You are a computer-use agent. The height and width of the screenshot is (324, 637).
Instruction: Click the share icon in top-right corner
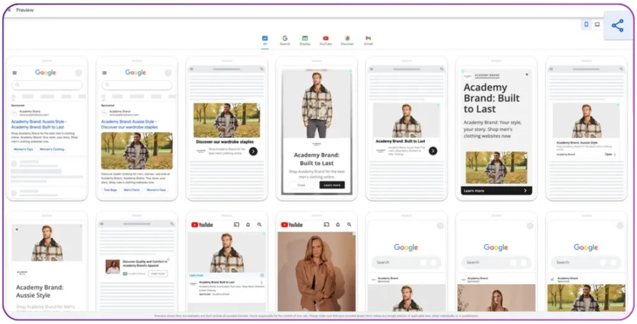(617, 25)
